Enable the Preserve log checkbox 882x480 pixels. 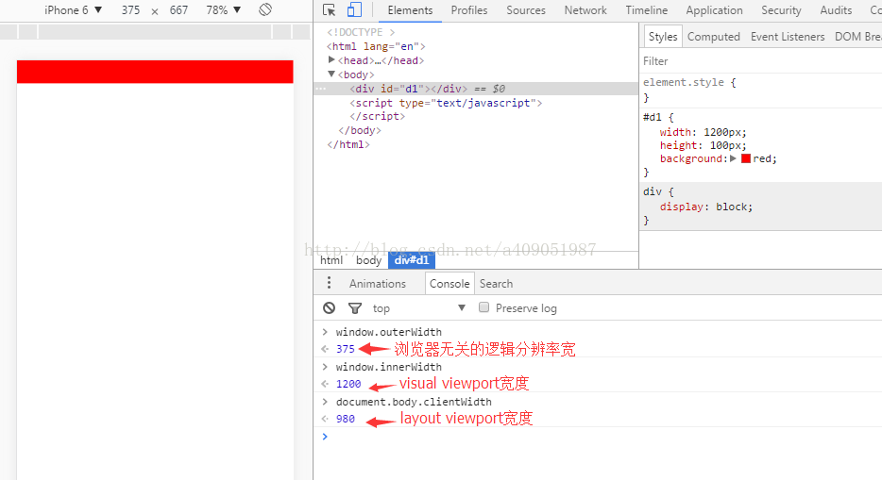pyautogui.click(x=483, y=307)
